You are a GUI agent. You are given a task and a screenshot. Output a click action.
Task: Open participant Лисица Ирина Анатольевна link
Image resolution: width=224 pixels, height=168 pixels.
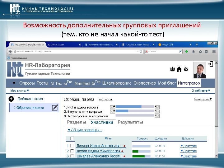(x=100, y=146)
